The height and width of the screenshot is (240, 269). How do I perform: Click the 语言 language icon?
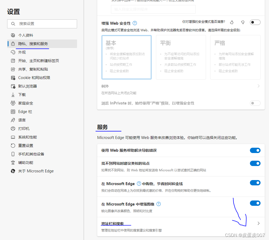click(13, 120)
